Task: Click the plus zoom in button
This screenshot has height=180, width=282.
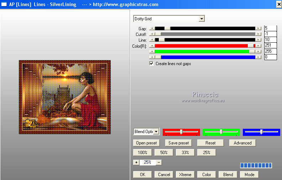Action: (136, 163)
